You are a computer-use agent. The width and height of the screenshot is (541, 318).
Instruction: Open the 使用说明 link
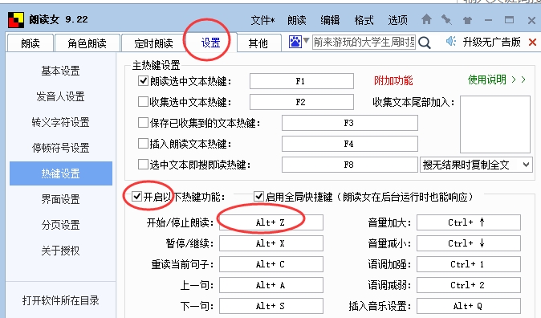point(497,79)
